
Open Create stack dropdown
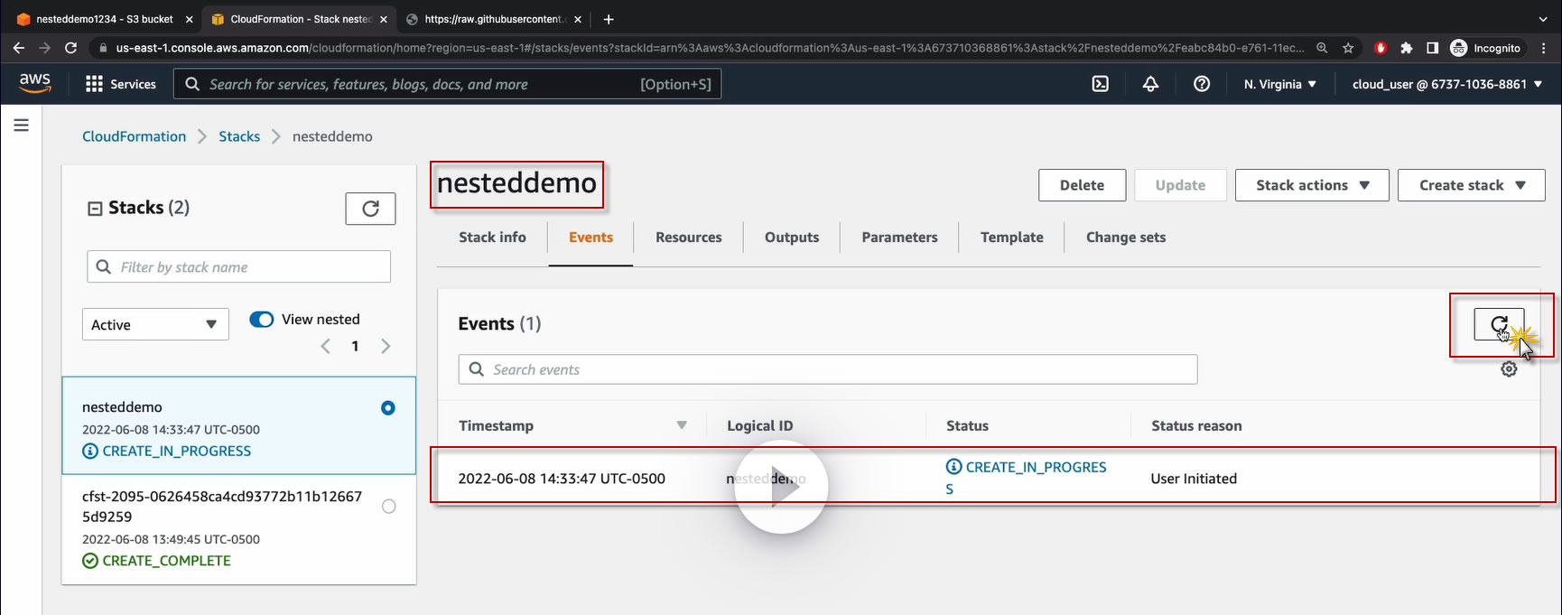click(x=1472, y=185)
